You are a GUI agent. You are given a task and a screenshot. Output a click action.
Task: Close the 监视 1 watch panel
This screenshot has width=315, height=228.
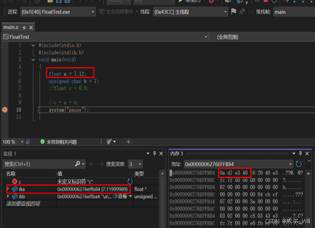pyautogui.click(x=161, y=153)
